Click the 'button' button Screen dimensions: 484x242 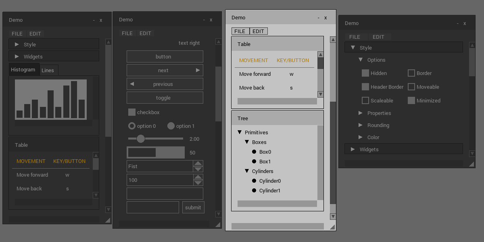[x=165, y=56]
